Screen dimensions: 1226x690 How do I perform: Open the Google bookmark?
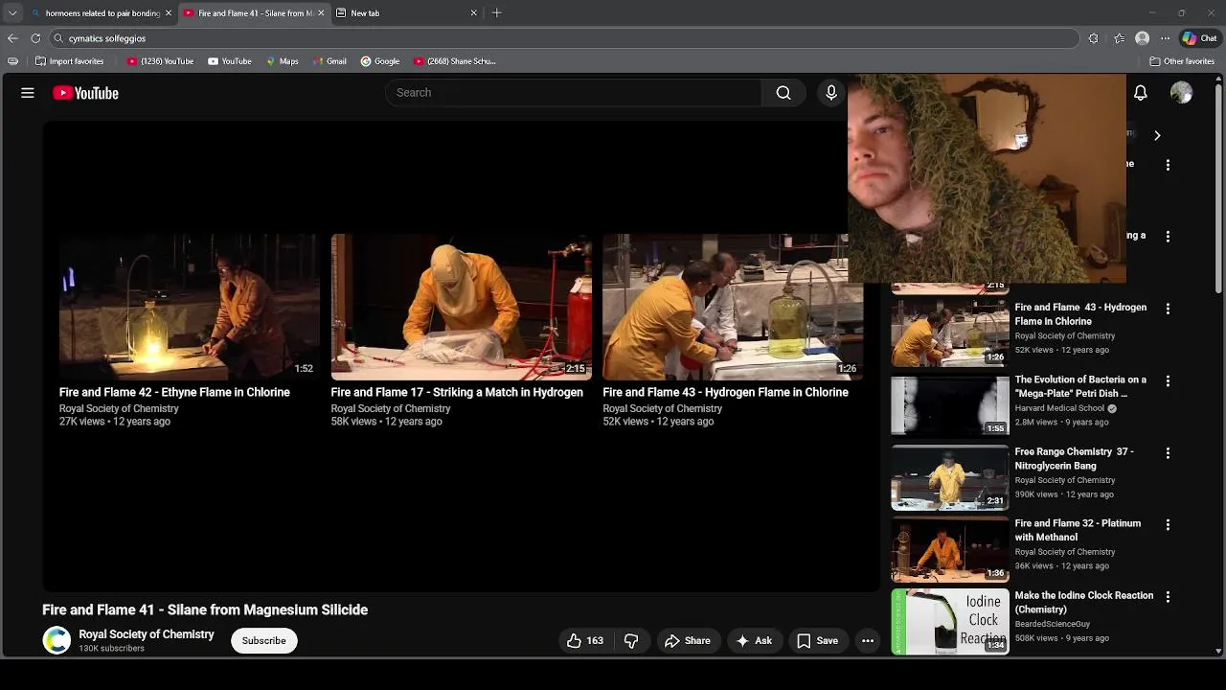(380, 61)
